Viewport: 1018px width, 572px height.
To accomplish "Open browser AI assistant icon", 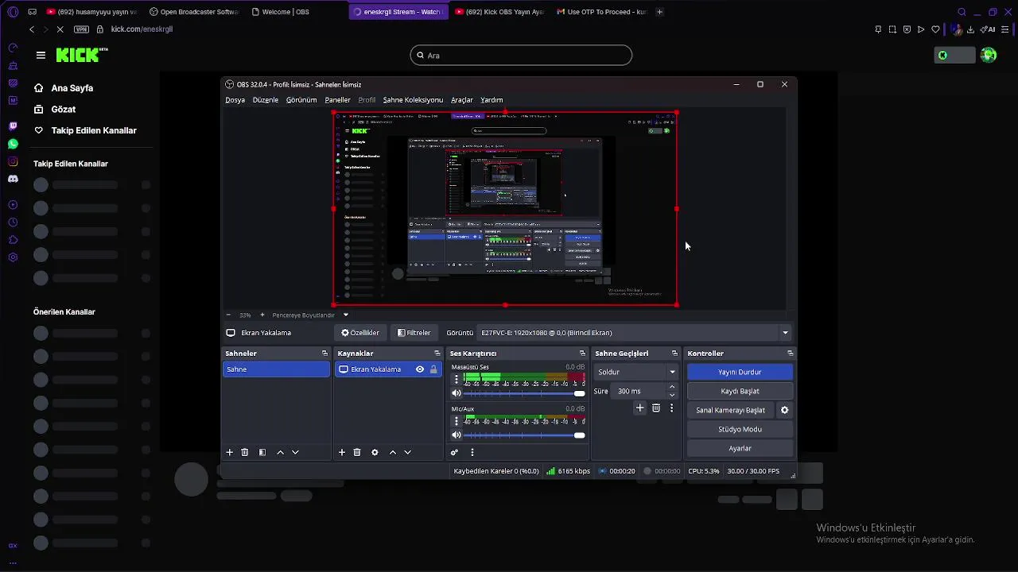I will point(989,29).
